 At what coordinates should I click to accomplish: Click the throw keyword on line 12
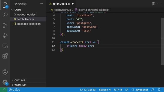(83, 46)
